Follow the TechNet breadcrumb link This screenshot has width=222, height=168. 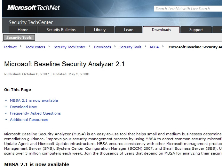[10, 47]
